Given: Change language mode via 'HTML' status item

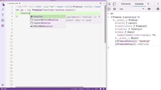Looking at the screenshot, I should click(96, 89).
